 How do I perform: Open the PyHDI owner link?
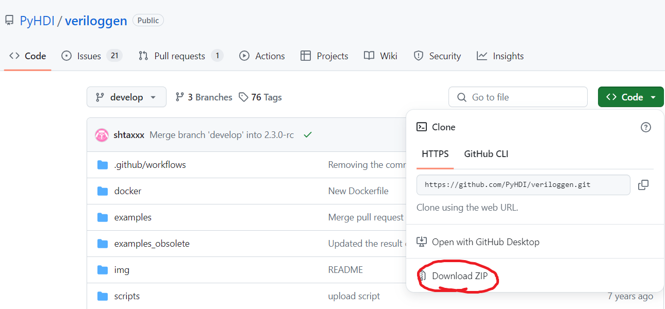tap(37, 21)
